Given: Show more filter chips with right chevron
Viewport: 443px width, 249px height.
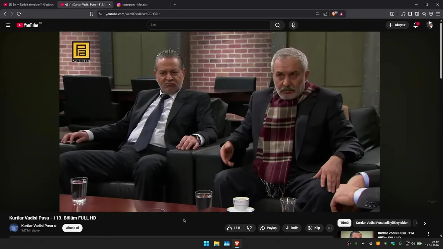Looking at the screenshot, I should [x=425, y=223].
